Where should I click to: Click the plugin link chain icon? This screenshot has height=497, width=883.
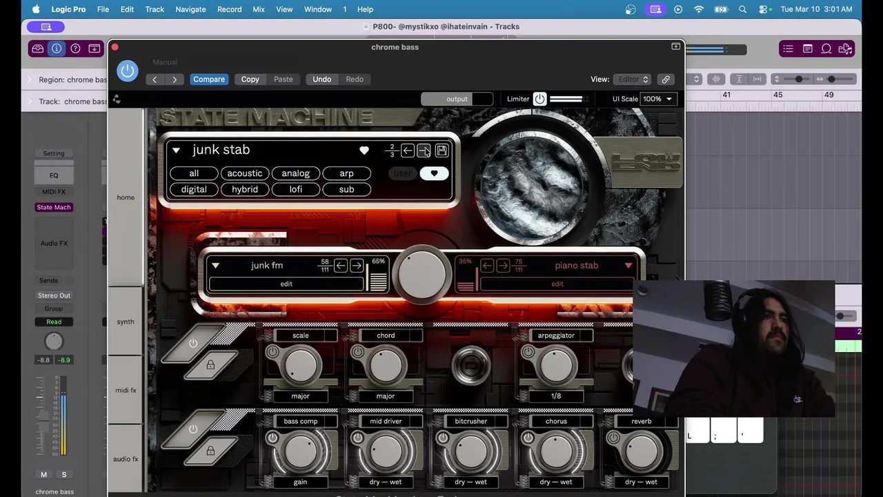(x=666, y=79)
